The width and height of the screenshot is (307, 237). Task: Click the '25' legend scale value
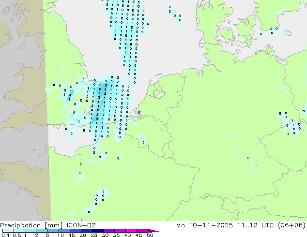point(94,235)
